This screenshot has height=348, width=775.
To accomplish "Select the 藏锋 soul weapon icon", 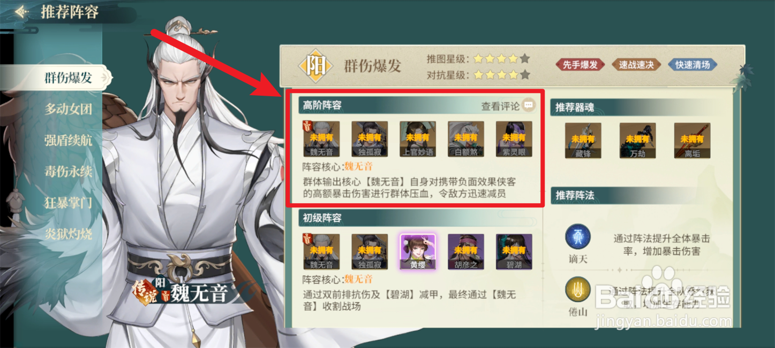I will 583,141.
